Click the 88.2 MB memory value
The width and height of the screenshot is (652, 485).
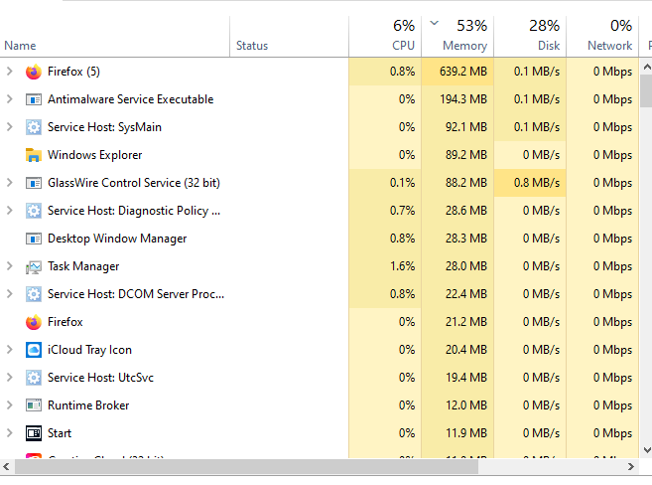tap(466, 183)
